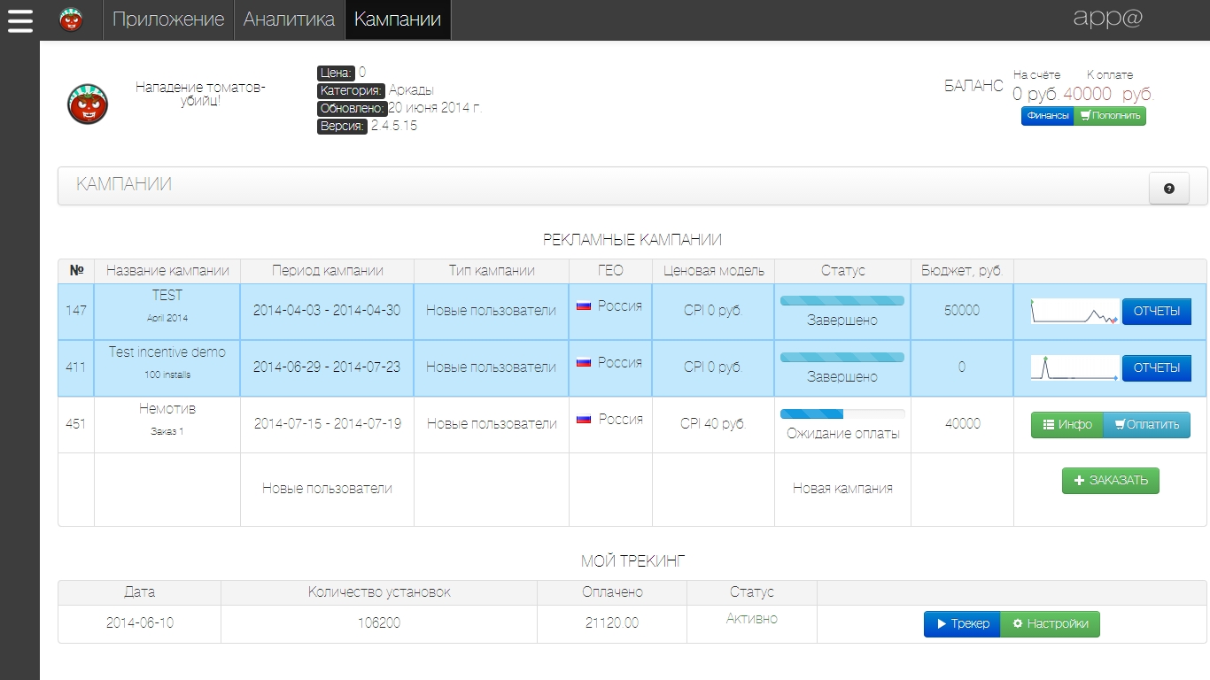Open the Аналитика tab
1210x680 pixels.
pos(289,19)
